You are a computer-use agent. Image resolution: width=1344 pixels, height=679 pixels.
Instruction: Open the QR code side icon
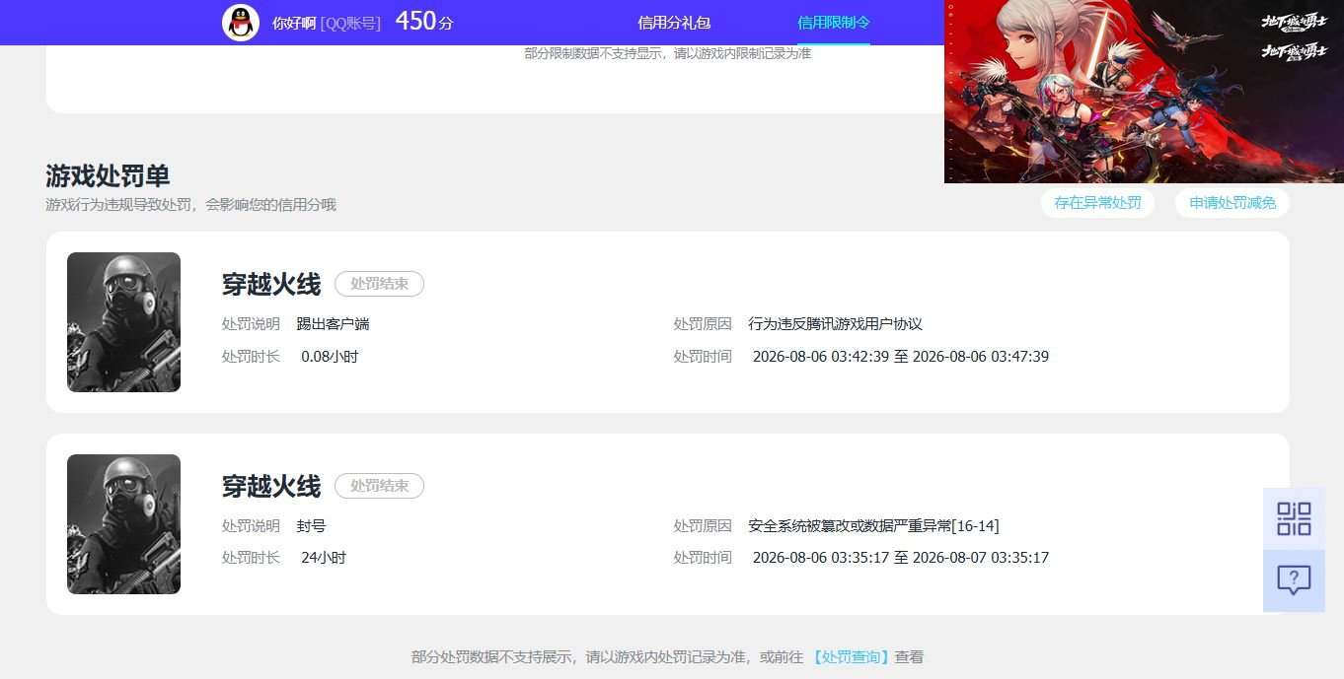[1294, 518]
